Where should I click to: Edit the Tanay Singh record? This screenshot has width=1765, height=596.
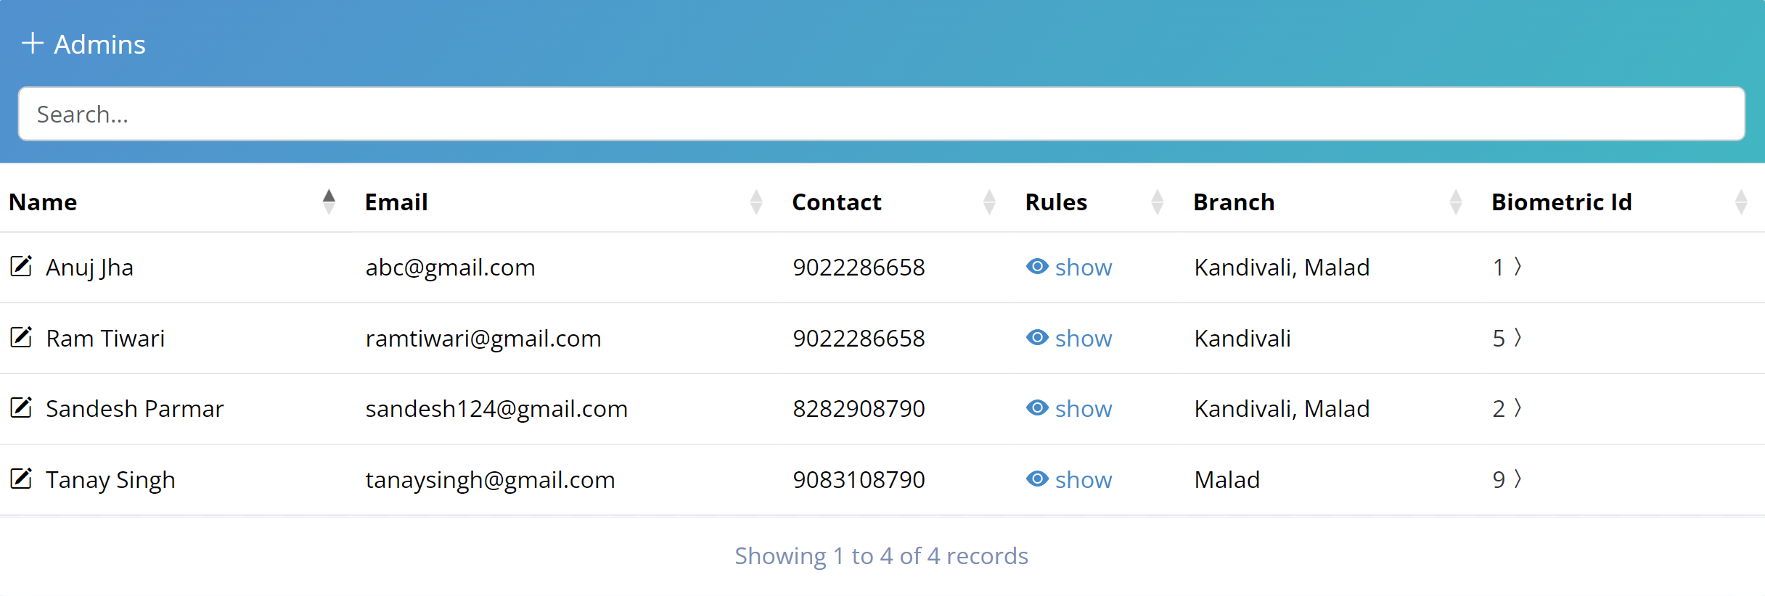[x=21, y=479]
